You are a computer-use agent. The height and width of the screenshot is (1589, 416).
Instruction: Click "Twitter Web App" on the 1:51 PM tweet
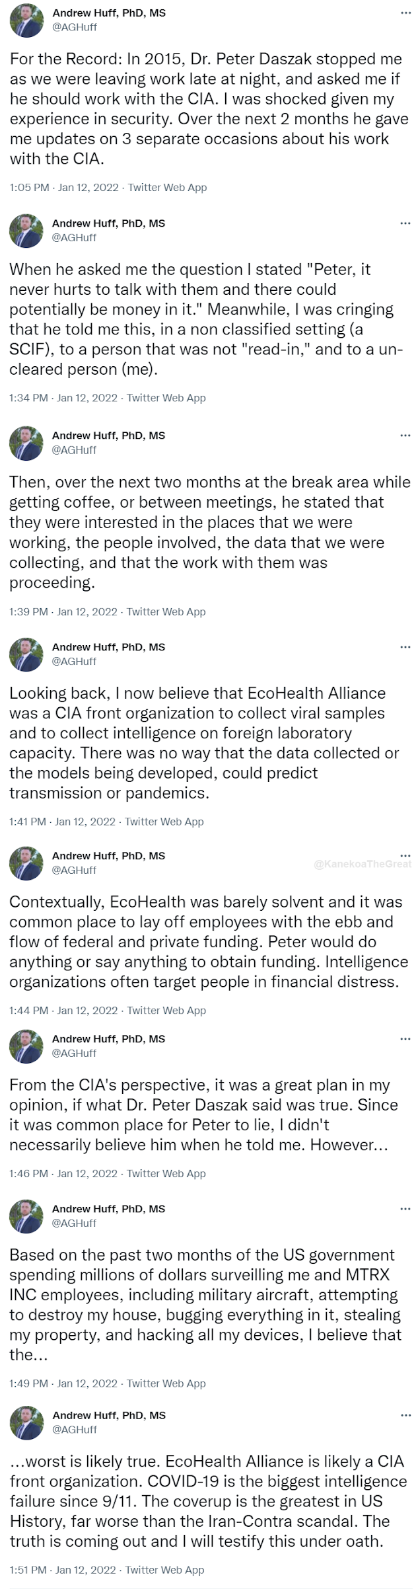pos(164,1569)
